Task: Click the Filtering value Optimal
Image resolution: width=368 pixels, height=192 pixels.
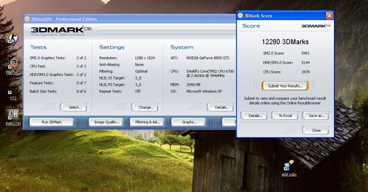Action: click(x=141, y=71)
